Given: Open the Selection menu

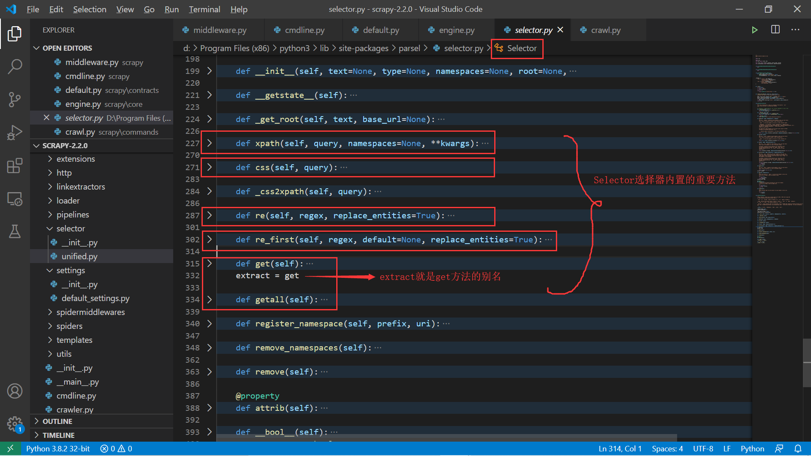Looking at the screenshot, I should 90,9.
